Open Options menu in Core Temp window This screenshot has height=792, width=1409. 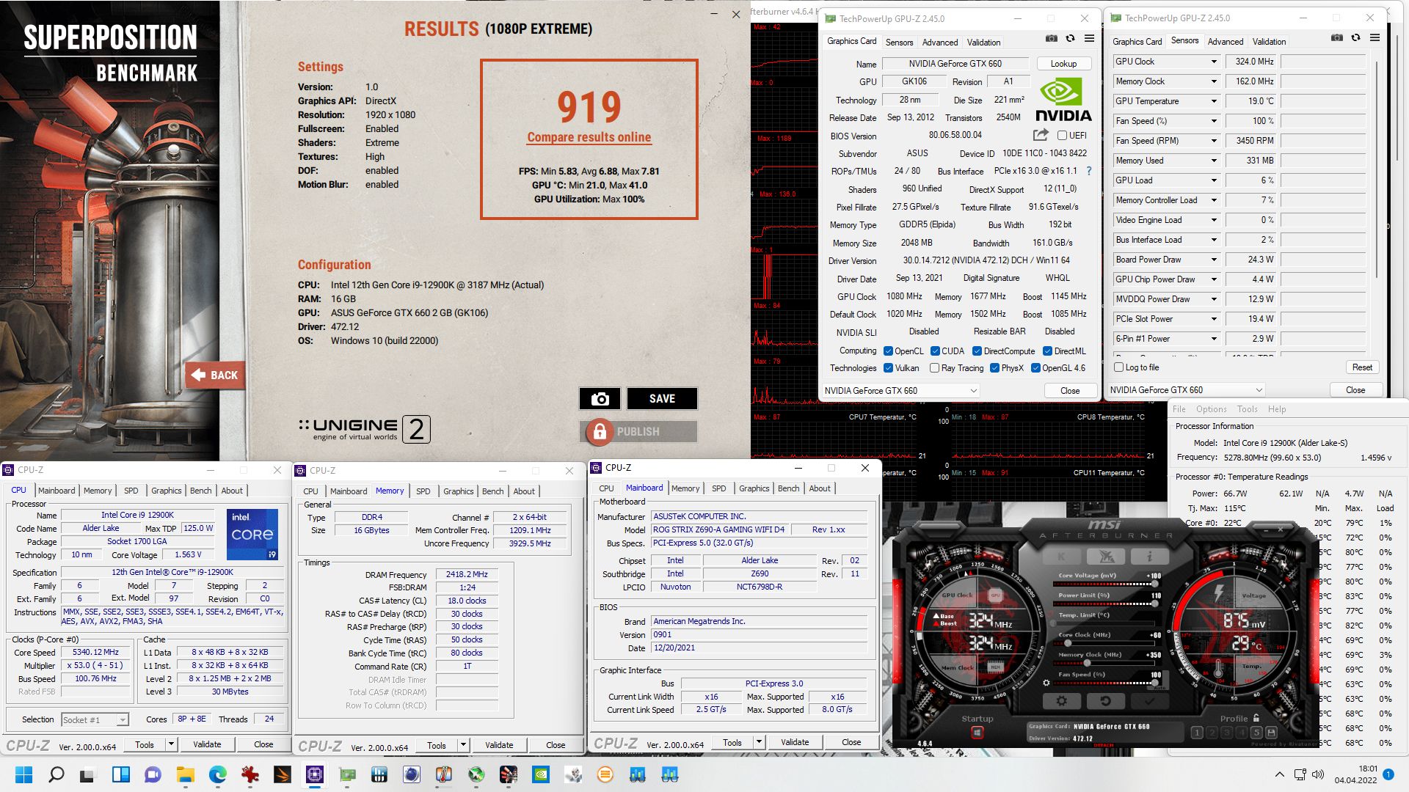(x=1211, y=409)
